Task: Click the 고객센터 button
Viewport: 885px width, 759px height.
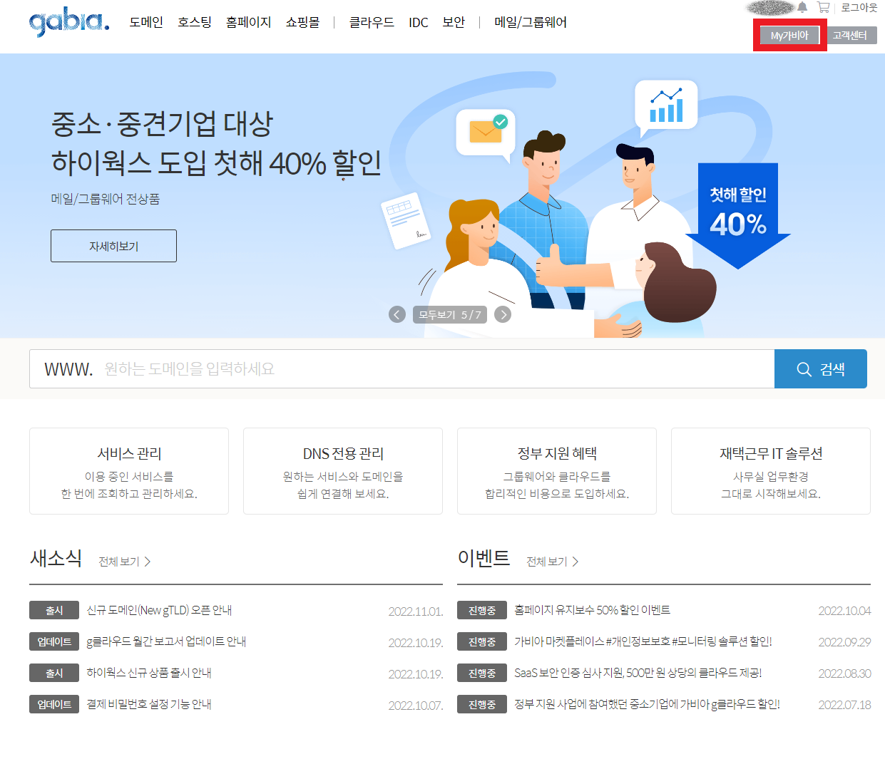Action: click(x=849, y=36)
